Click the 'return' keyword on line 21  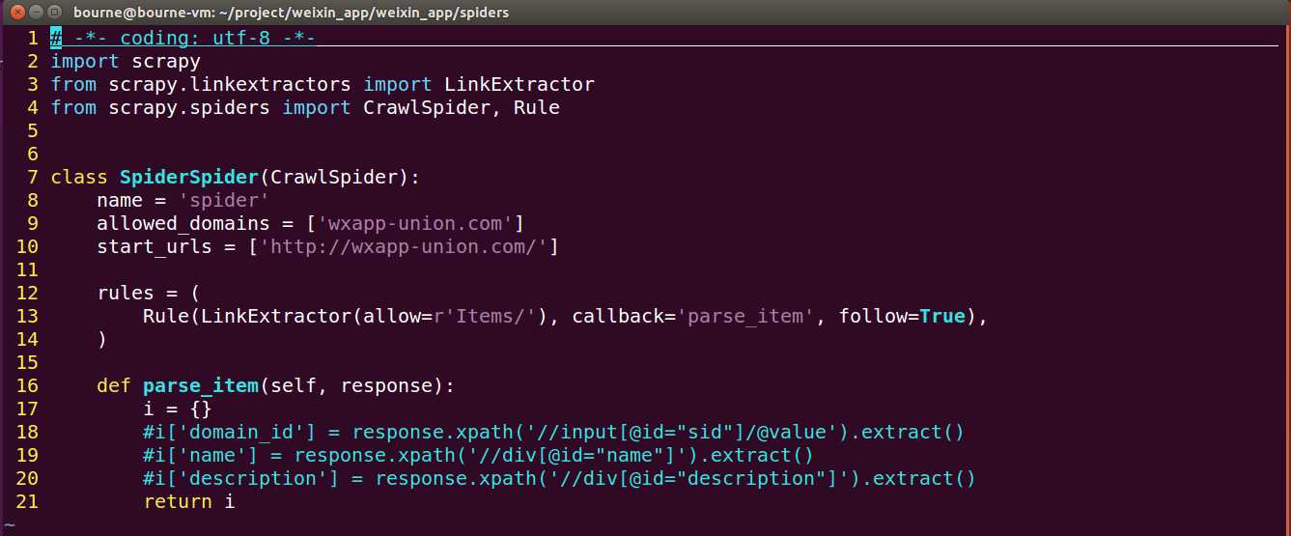(x=178, y=501)
